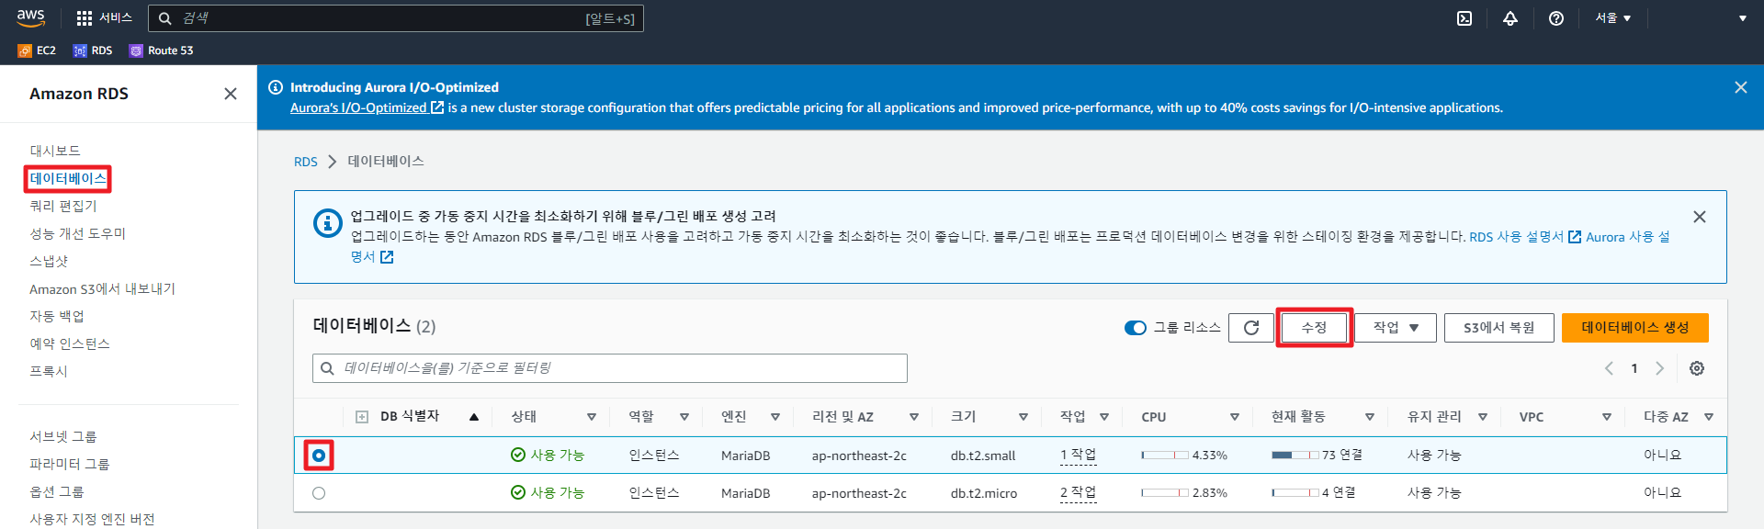Click 2 작업 link in db.t2.micro row

[1078, 493]
